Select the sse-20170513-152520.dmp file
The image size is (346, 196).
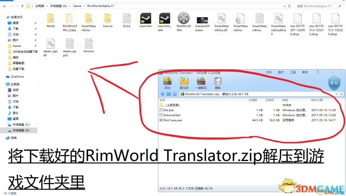pyautogui.click(x=335, y=24)
